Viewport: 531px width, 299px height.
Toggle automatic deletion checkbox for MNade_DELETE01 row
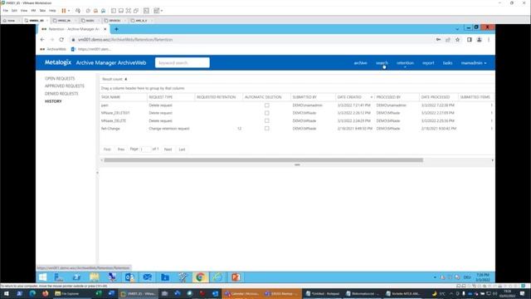(267, 113)
